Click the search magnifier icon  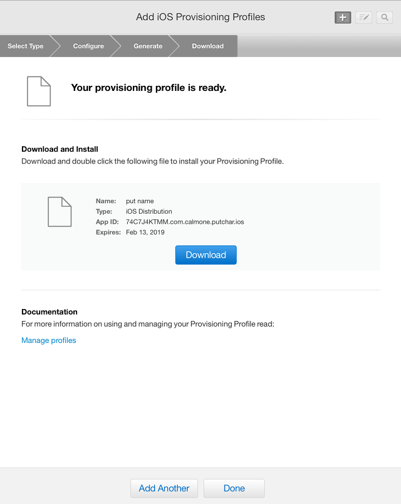pyautogui.click(x=384, y=18)
